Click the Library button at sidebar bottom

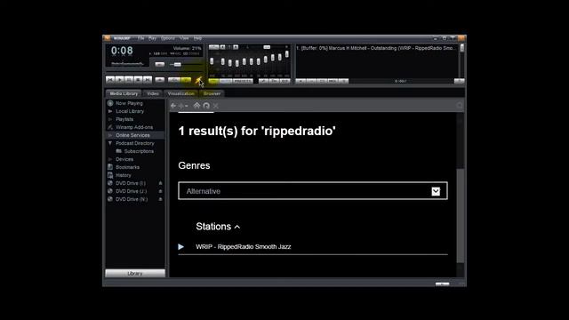click(x=135, y=273)
